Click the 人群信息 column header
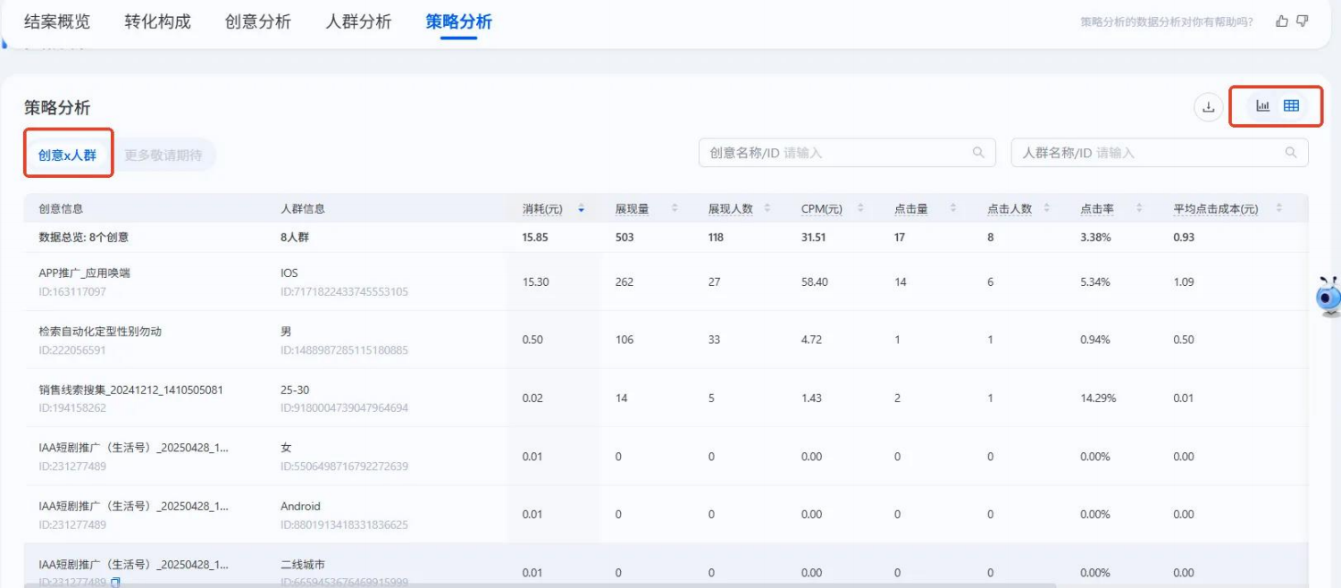Image resolution: width=1341 pixels, height=588 pixels. [x=303, y=208]
